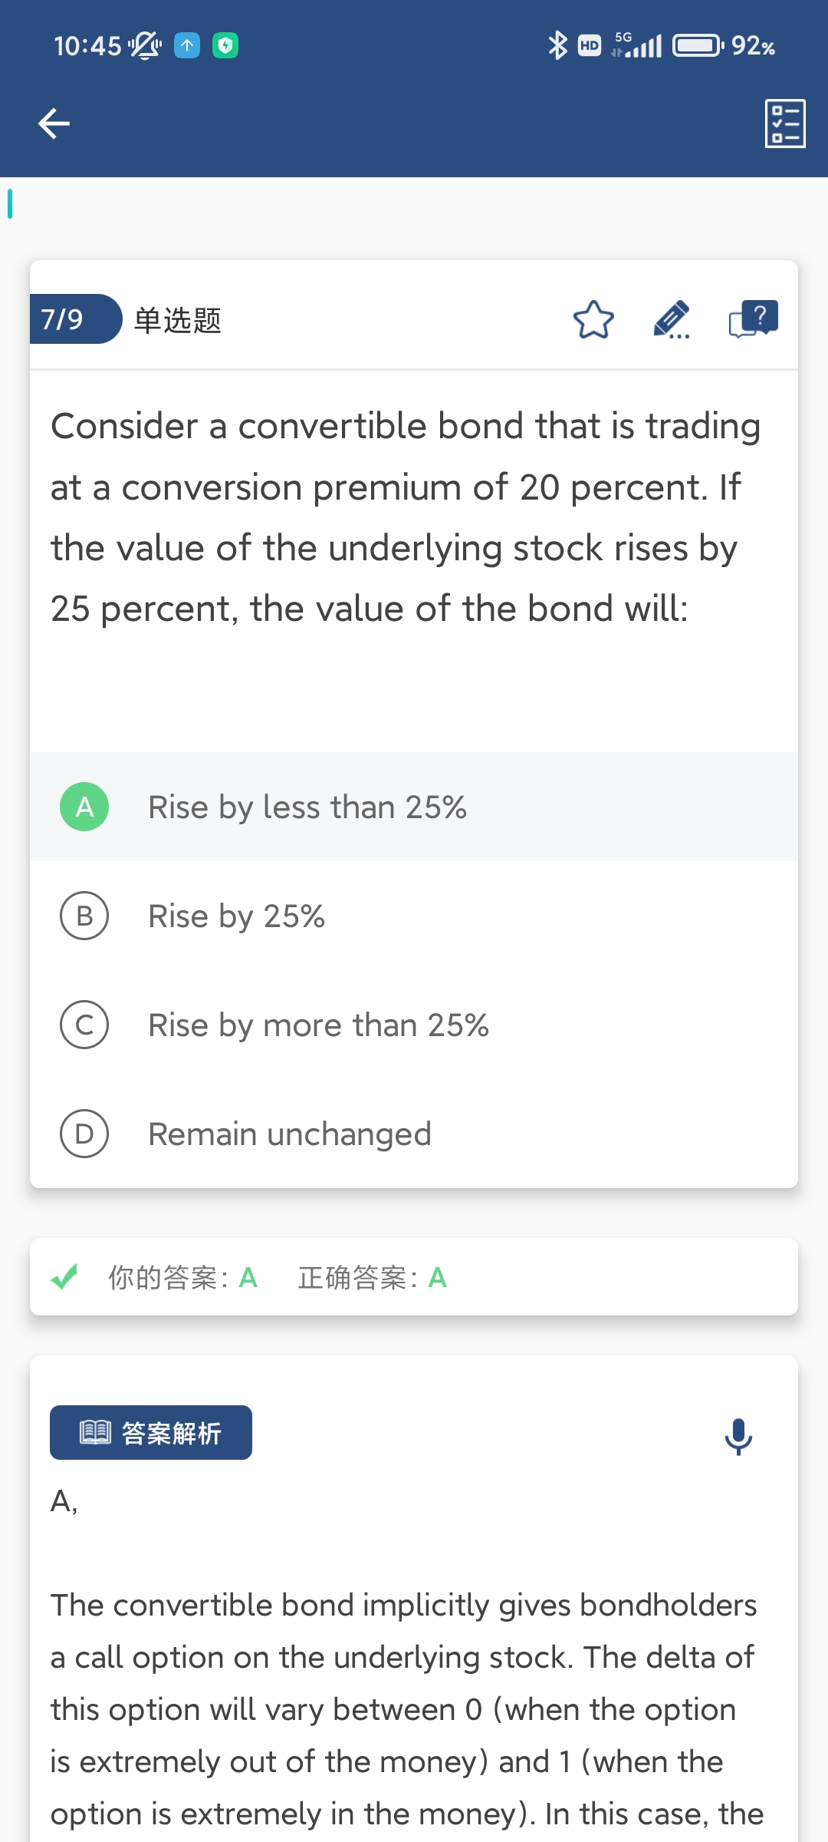828x1842 pixels.
Task: Open the pencil notes icon
Action: point(672,320)
